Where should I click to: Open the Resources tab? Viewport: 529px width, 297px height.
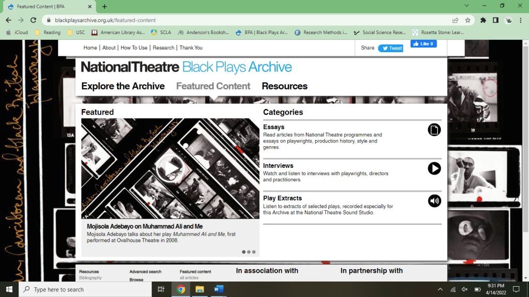click(x=284, y=86)
